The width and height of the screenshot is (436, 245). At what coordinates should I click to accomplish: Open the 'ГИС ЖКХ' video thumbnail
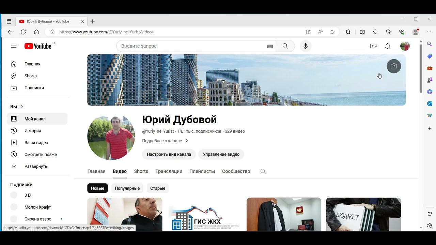(204, 214)
